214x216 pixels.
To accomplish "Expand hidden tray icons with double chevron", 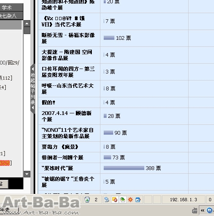I will [x=203, y=210].
